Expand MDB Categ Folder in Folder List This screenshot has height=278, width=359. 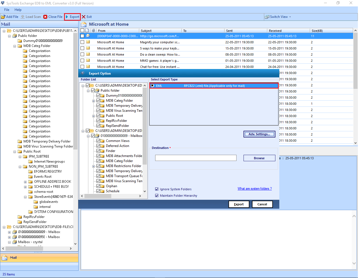point(94,101)
